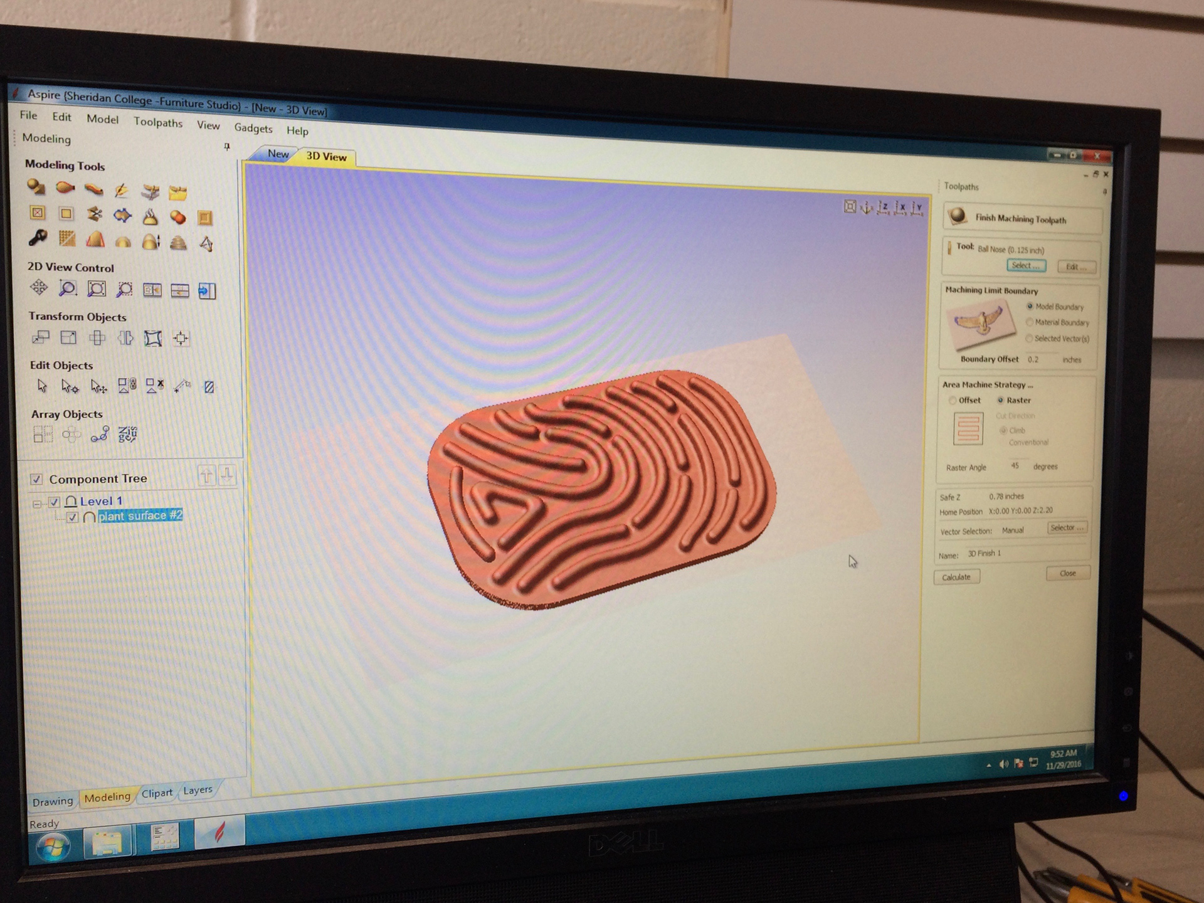
Task: Click the Zoom to Box magnifier icon
Action: [68, 288]
